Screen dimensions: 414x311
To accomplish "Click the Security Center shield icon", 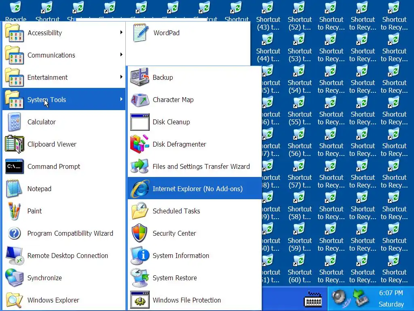I will click(139, 233).
